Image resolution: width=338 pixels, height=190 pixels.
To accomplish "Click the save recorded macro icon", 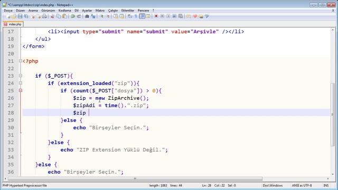I will pyautogui.click(x=181, y=16).
